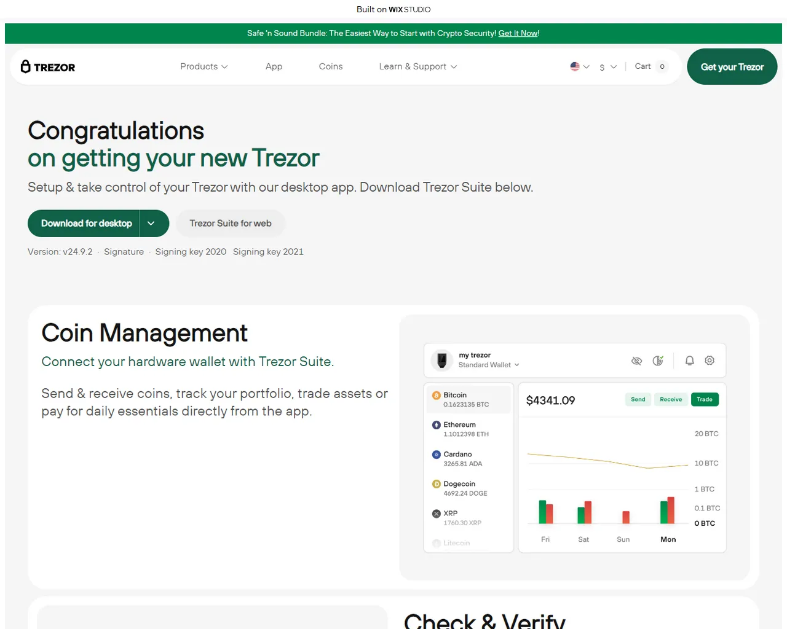Open the settings gear icon
Screen dimensions: 787x629
(x=710, y=361)
